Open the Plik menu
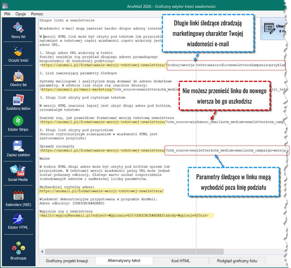291x268 pixels. point(7,14)
